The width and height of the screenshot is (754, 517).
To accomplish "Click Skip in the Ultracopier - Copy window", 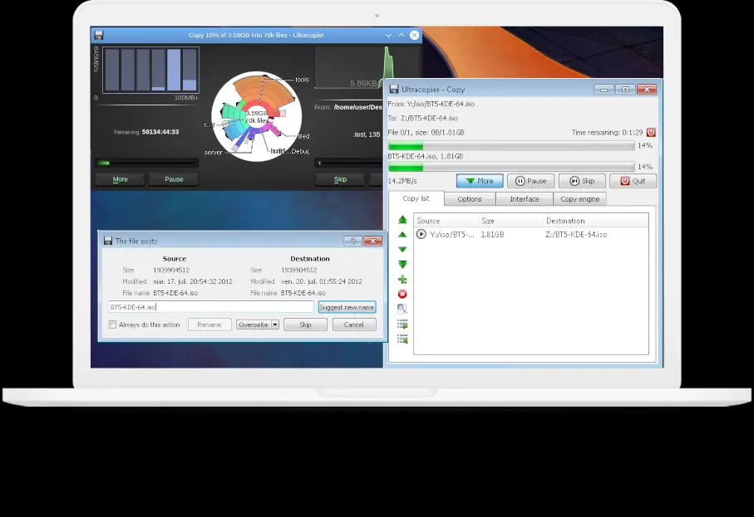I will point(582,181).
